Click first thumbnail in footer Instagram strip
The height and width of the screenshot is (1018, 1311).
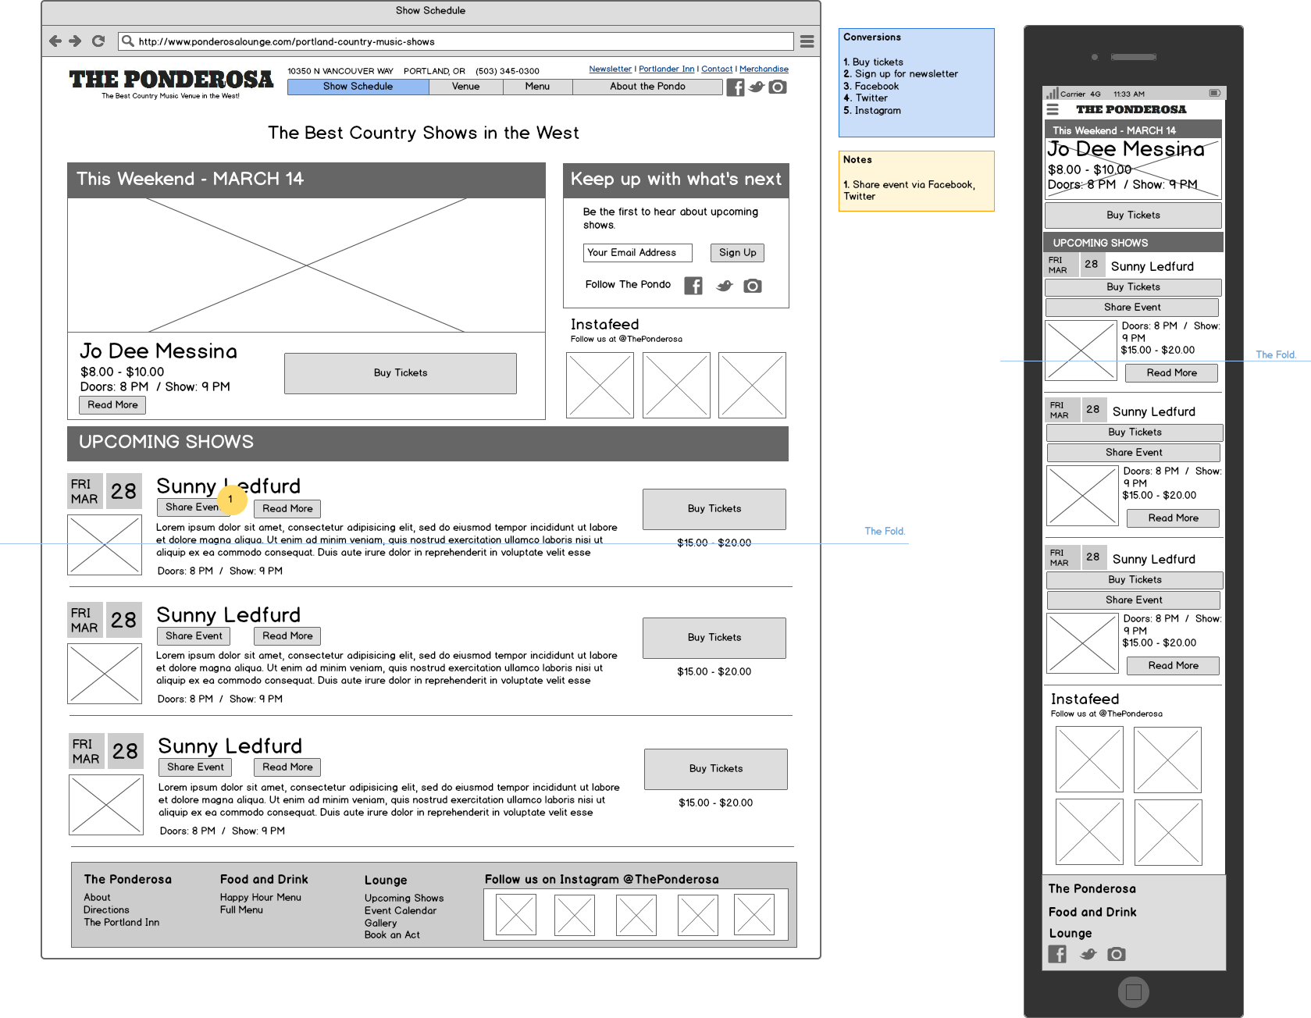tap(516, 914)
